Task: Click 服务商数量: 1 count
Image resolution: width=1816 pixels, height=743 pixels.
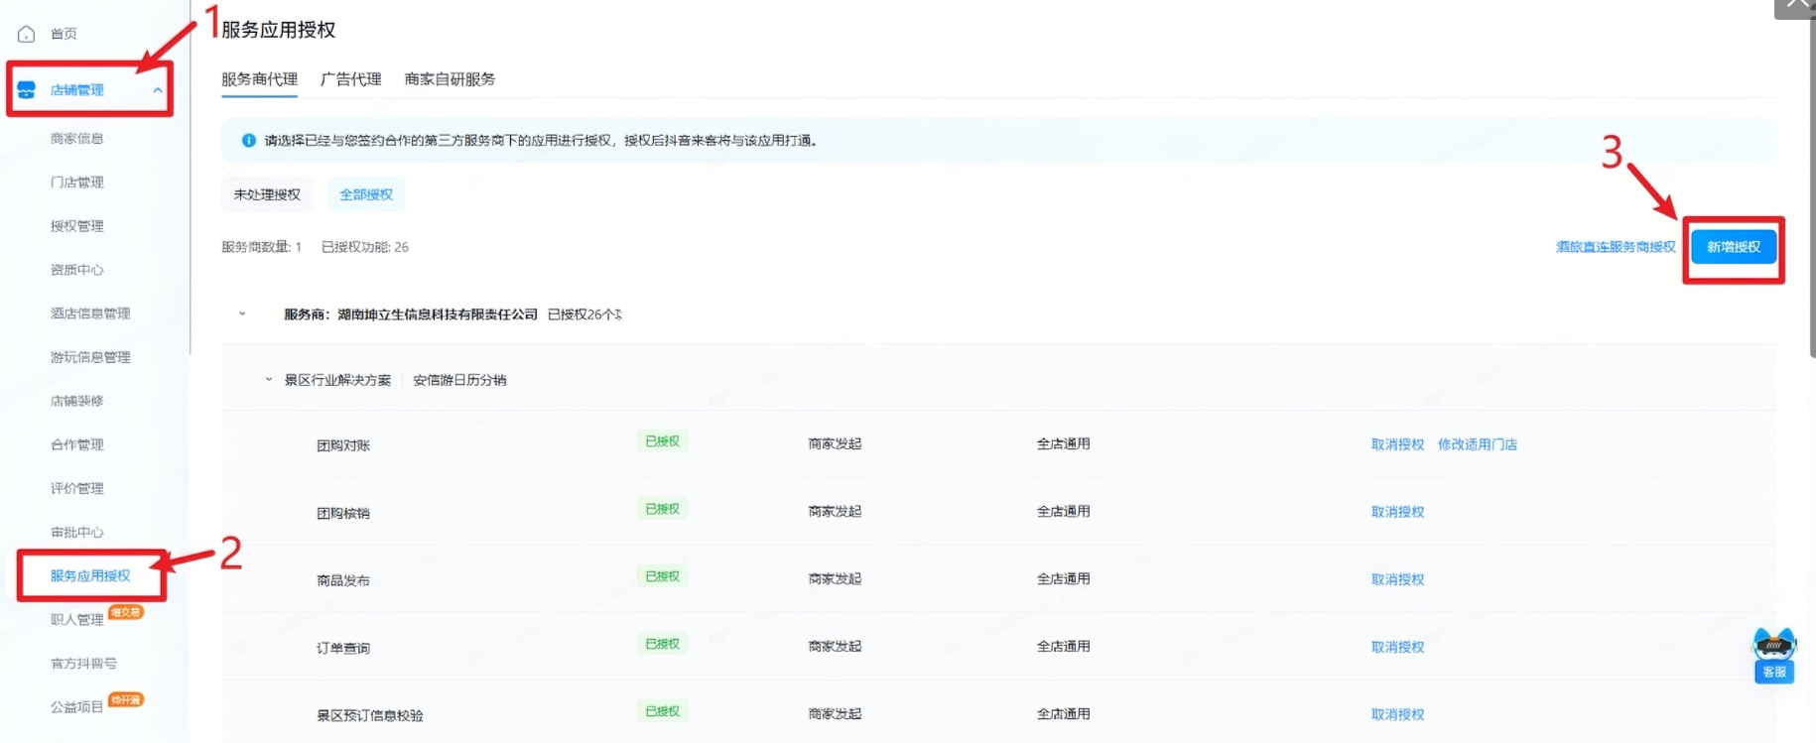Action: point(261,247)
